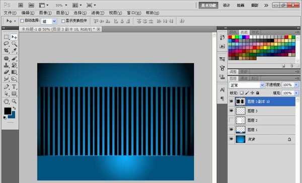This screenshot has width=302, height=183.
Task: Hide layer 图层 1 visibility eye
Action: click(232, 130)
